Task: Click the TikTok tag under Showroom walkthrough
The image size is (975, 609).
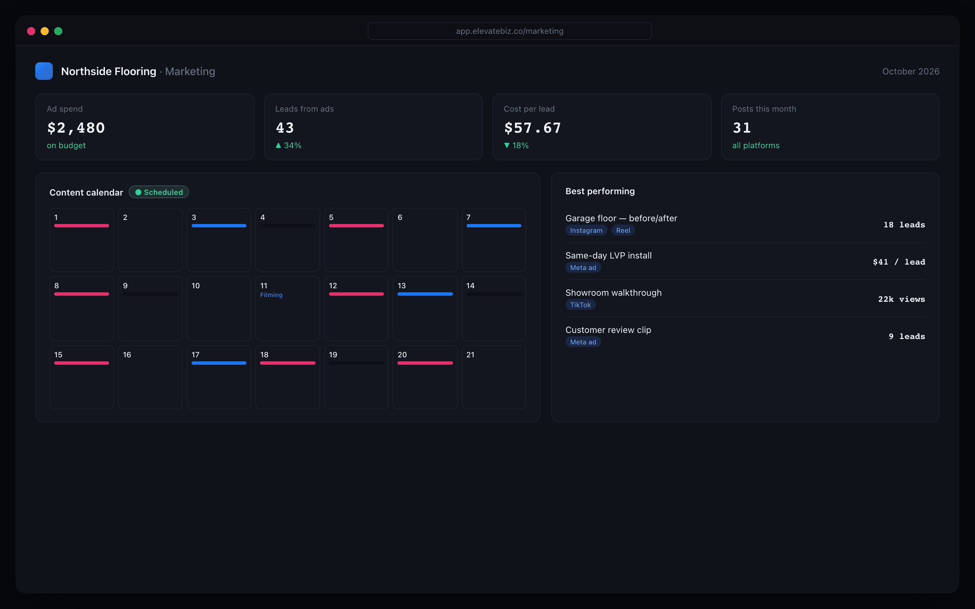Action: (x=580, y=305)
